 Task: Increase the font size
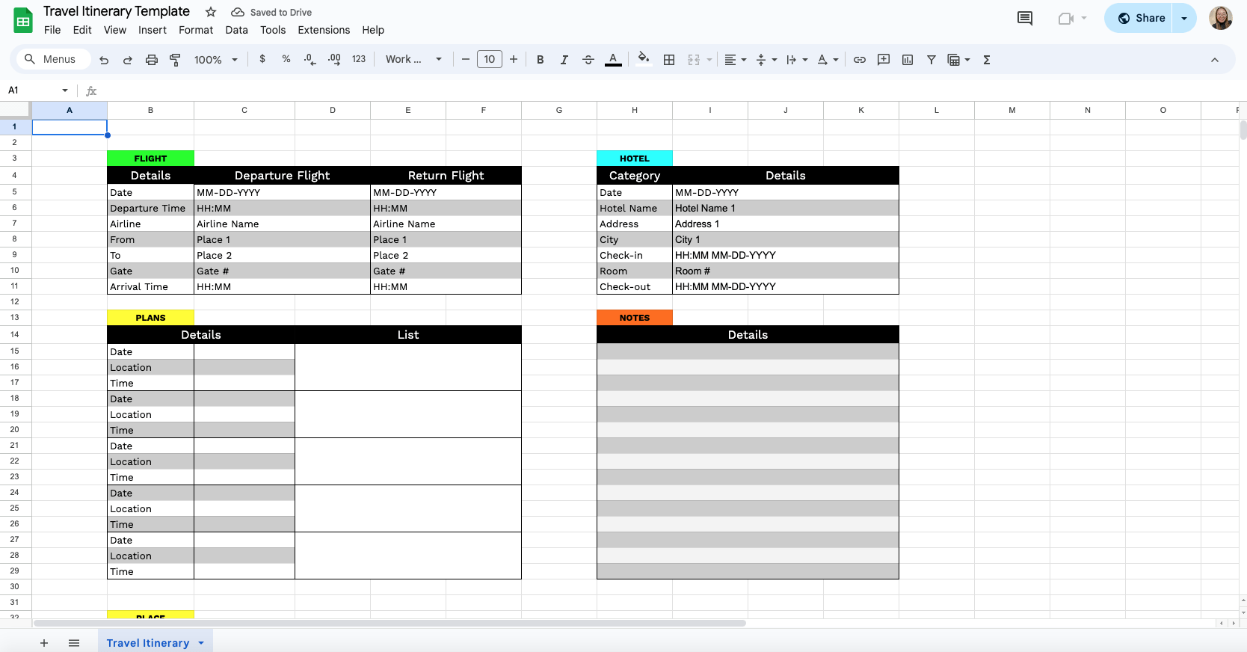[514, 59]
